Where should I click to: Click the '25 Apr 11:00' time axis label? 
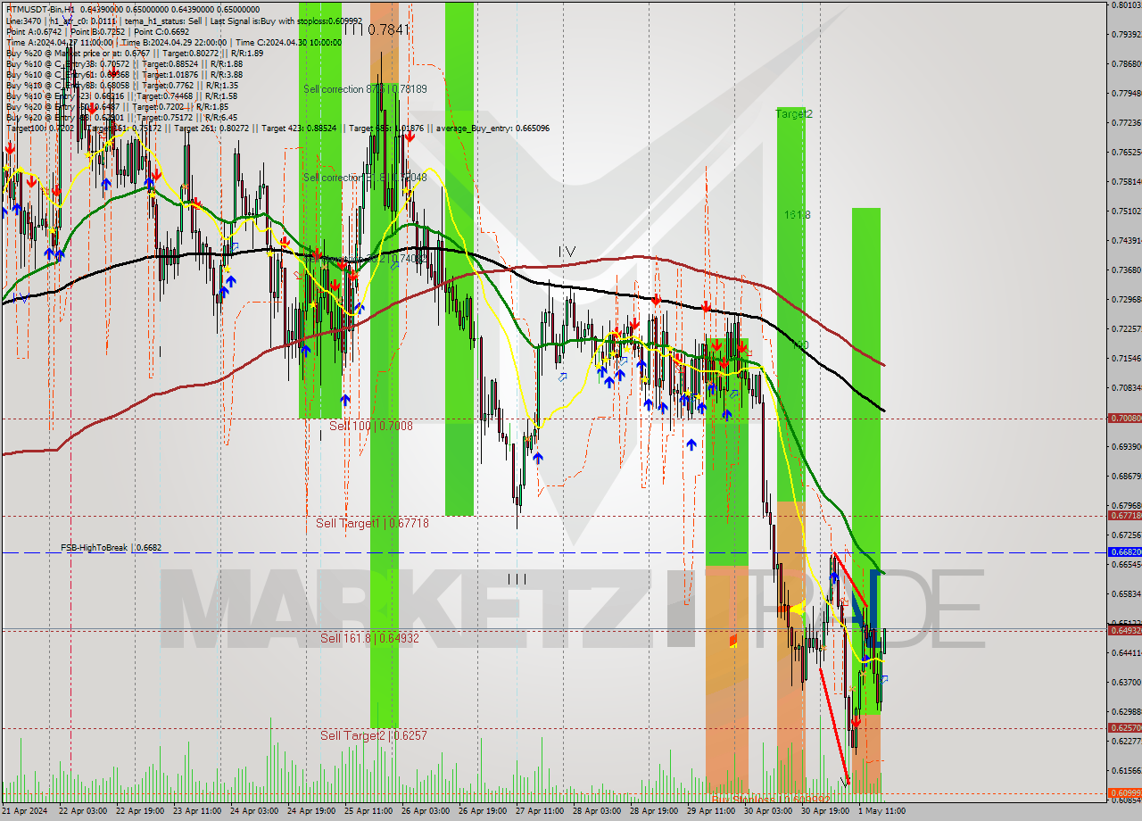(x=368, y=812)
